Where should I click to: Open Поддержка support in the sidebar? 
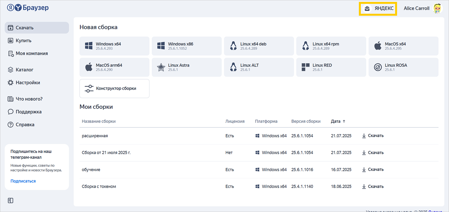pos(28,112)
